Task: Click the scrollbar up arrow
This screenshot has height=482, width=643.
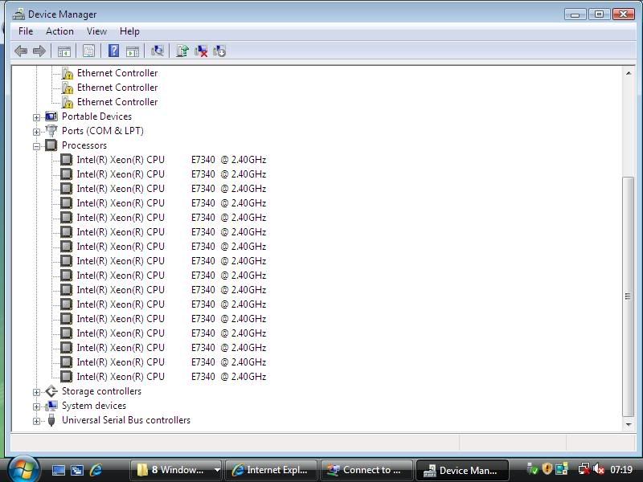Action: (629, 73)
